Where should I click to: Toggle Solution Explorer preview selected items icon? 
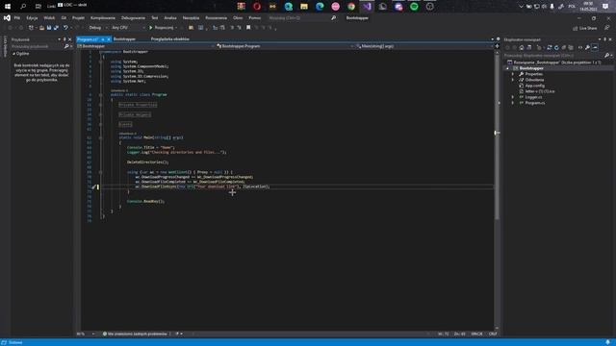coord(595,47)
